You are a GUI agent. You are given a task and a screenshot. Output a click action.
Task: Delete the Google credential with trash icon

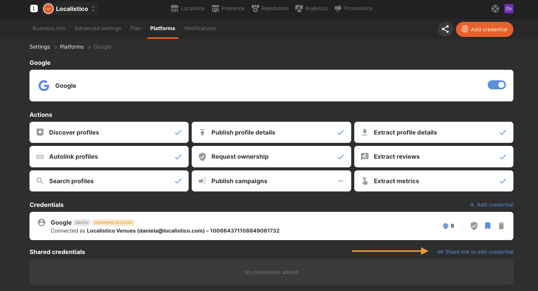pyautogui.click(x=501, y=226)
